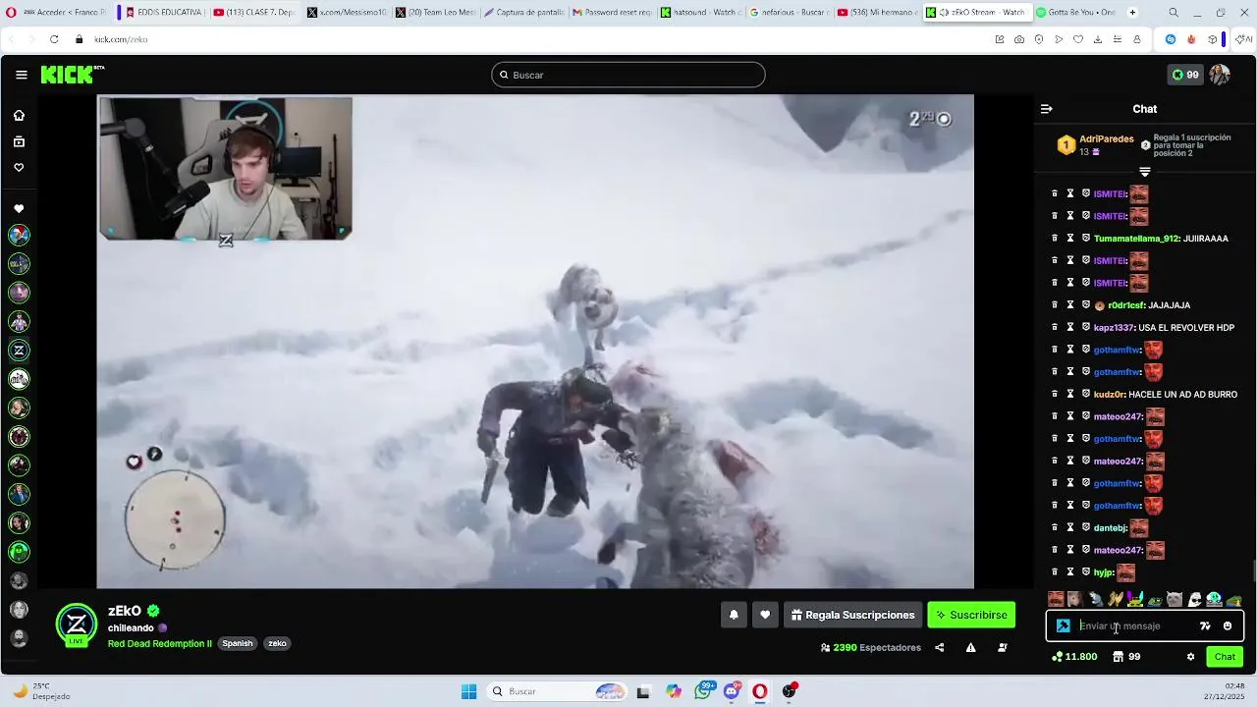Click the Spanish language tag
This screenshot has height=707, width=1257.
(x=238, y=644)
